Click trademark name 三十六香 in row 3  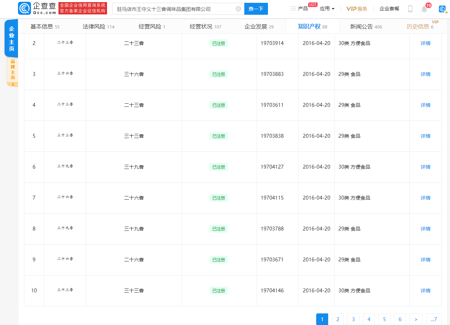click(x=134, y=74)
